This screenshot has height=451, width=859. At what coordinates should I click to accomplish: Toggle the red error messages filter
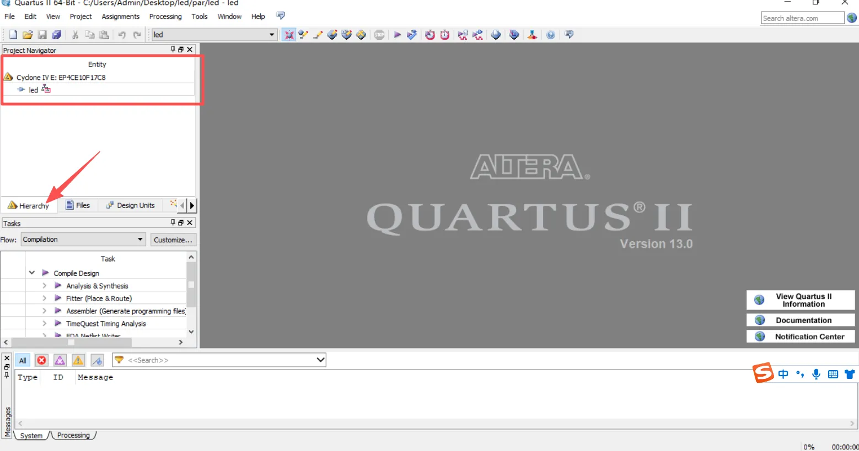click(x=41, y=360)
